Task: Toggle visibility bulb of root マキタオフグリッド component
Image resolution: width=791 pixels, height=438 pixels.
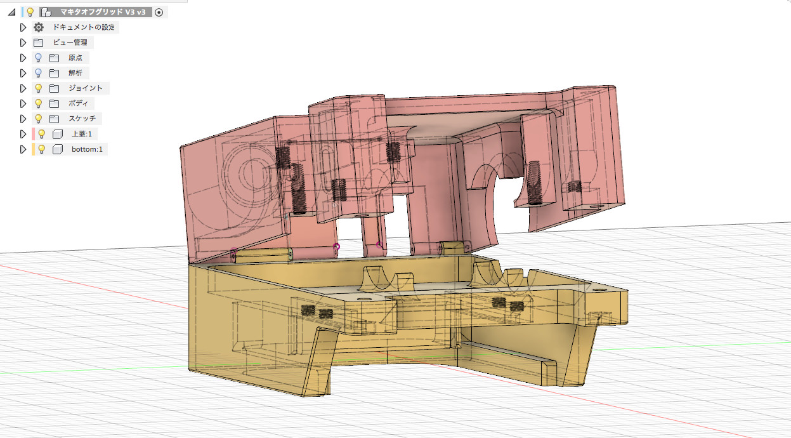Action: (30, 12)
